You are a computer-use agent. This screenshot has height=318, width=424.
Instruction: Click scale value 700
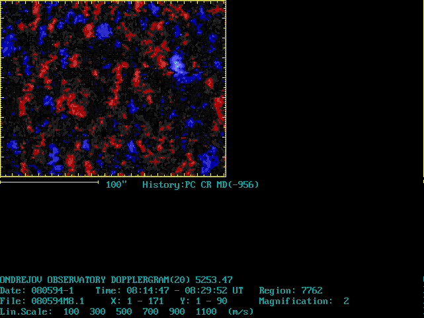(x=151, y=311)
